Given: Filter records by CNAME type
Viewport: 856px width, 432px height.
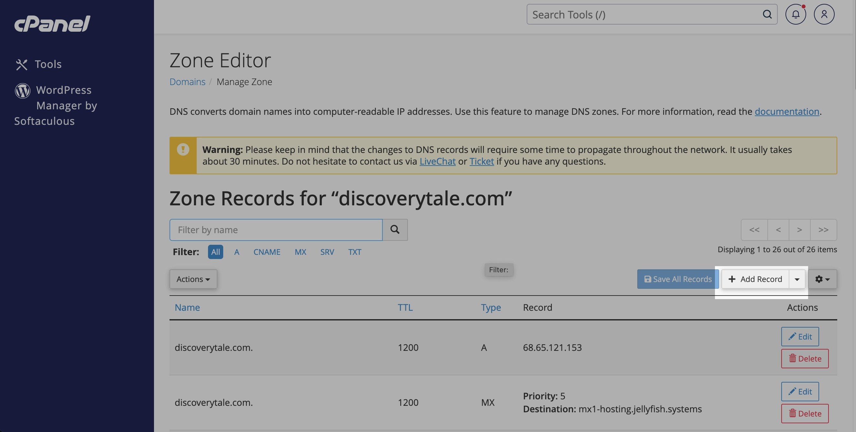Looking at the screenshot, I should point(267,252).
